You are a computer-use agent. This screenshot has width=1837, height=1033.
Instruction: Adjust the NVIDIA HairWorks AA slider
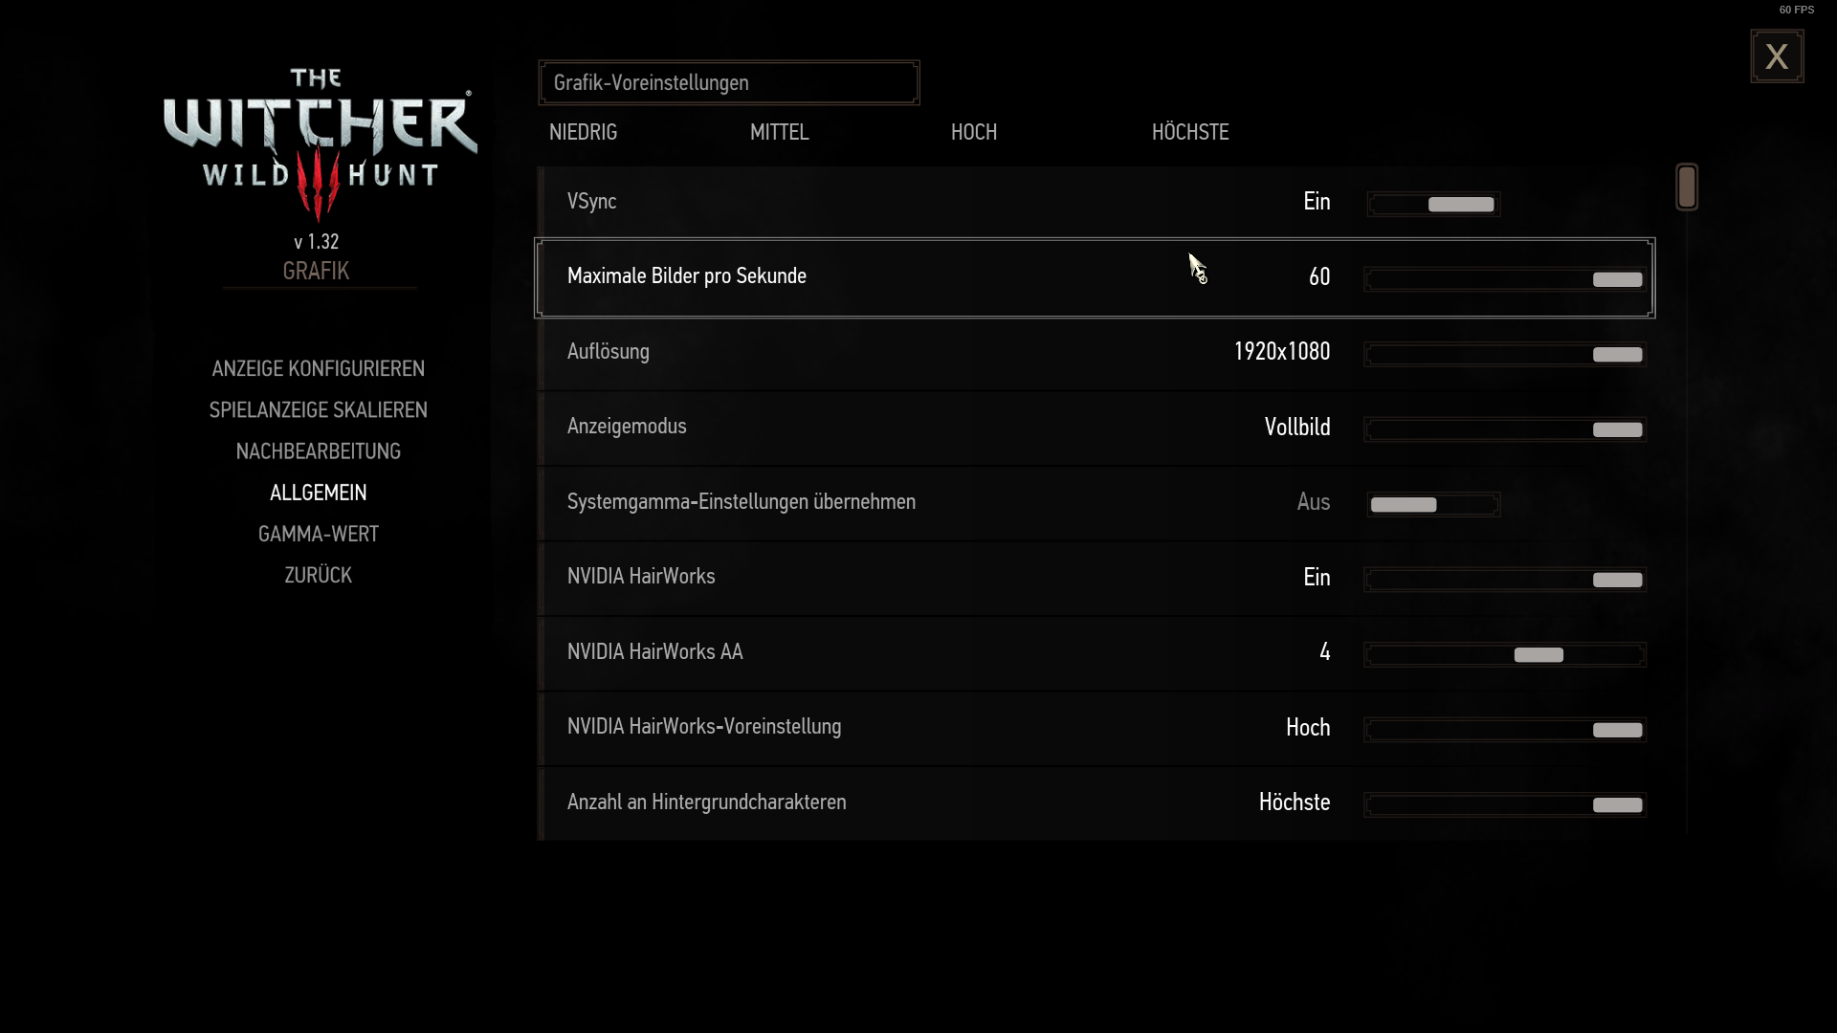[x=1505, y=655]
